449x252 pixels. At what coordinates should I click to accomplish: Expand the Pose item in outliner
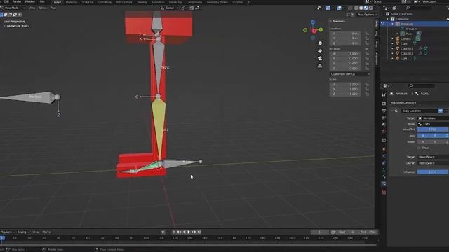click(398, 34)
